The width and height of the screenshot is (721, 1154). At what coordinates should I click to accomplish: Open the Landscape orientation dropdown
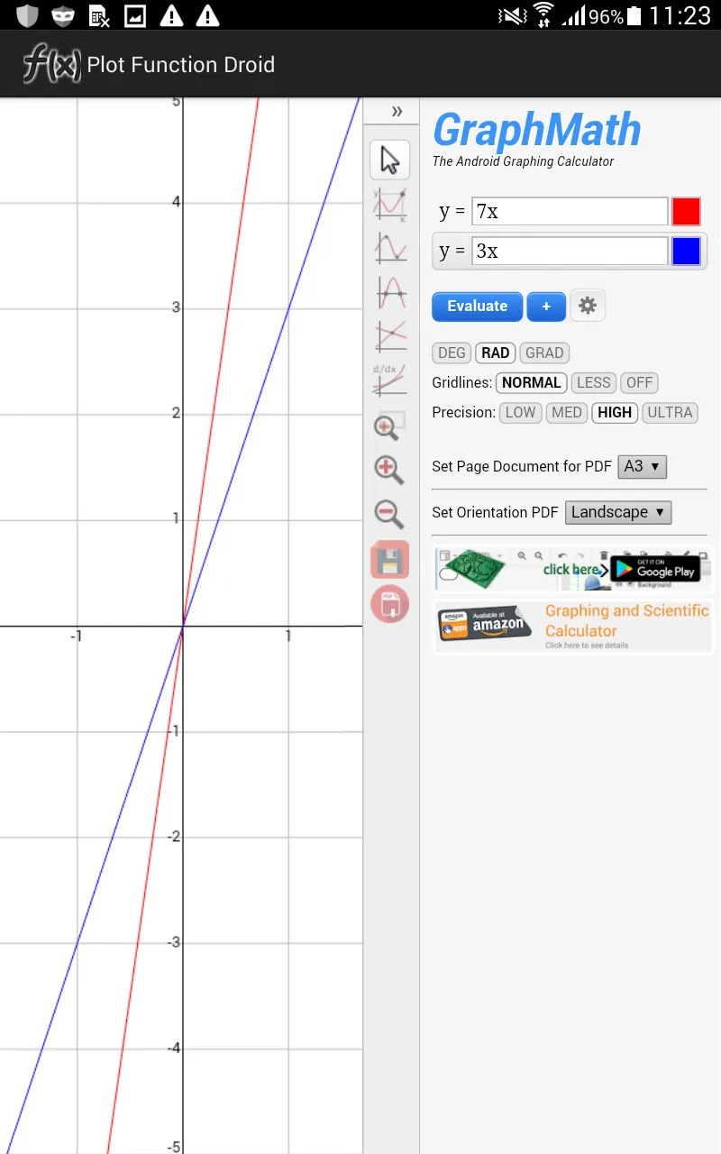point(618,512)
